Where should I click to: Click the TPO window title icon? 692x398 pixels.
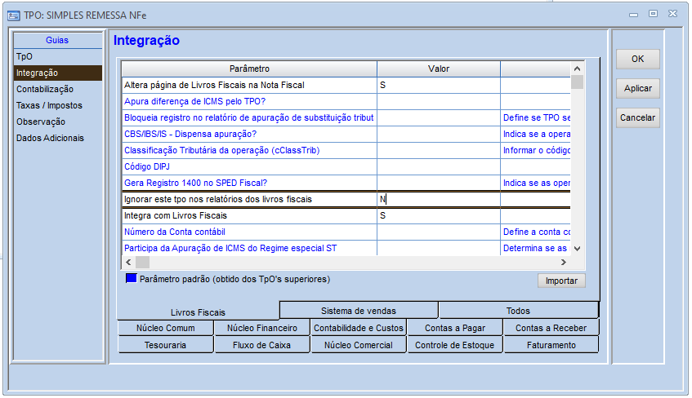coord(14,15)
